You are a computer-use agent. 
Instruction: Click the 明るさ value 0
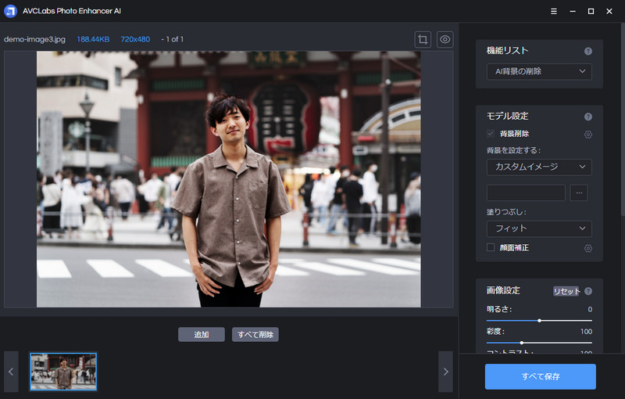coord(590,309)
